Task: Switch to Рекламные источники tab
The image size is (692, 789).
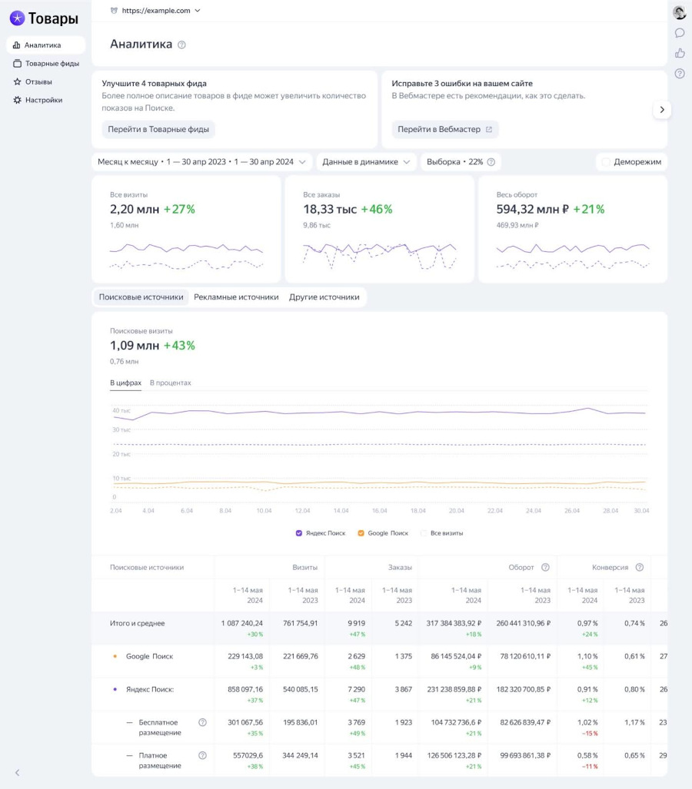Action: pos(236,297)
